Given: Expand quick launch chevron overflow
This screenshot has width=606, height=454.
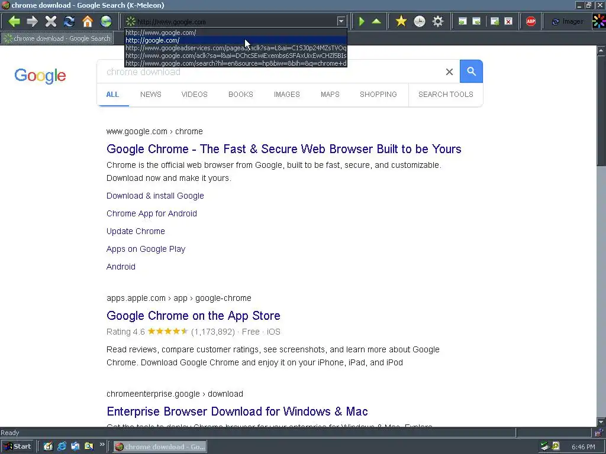Looking at the screenshot, I should tap(102, 445).
